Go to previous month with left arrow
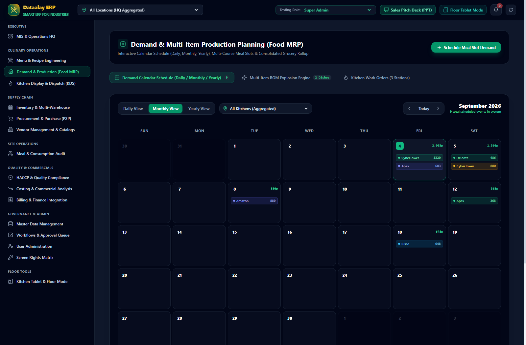Screen dimensions: 526x345 409,108
